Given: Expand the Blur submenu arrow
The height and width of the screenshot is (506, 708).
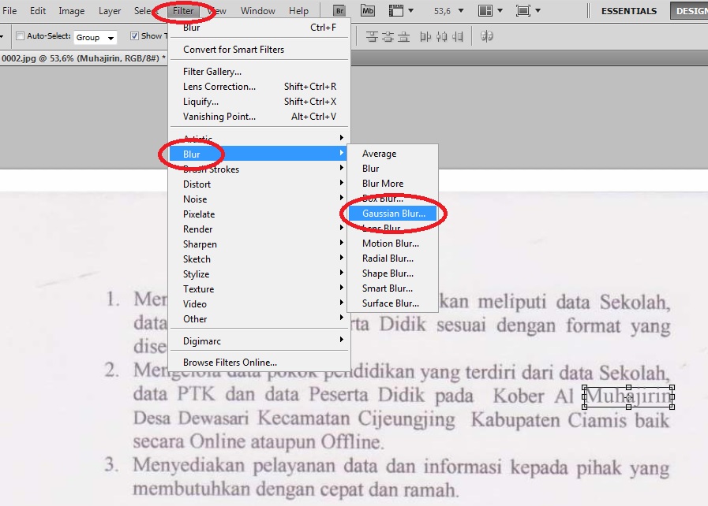Looking at the screenshot, I should 341,154.
